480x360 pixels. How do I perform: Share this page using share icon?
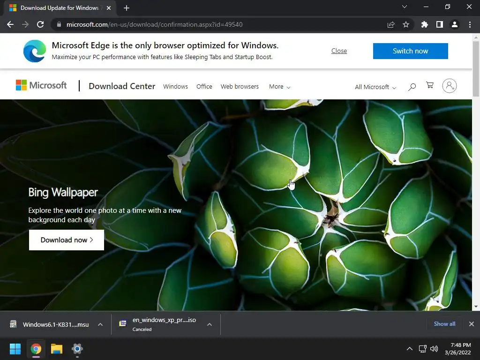(x=391, y=24)
